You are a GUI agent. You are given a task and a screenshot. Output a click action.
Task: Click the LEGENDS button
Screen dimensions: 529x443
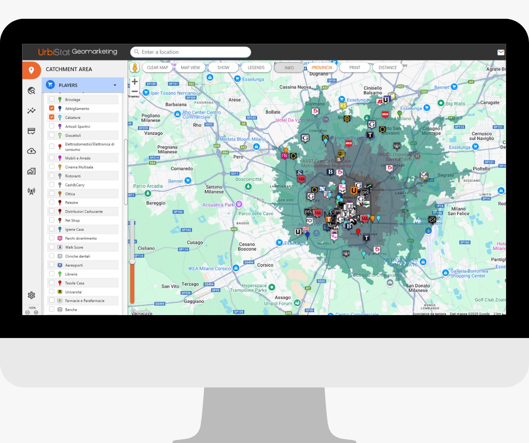(256, 68)
